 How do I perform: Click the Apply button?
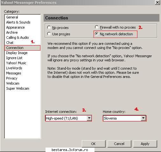(145, 144)
